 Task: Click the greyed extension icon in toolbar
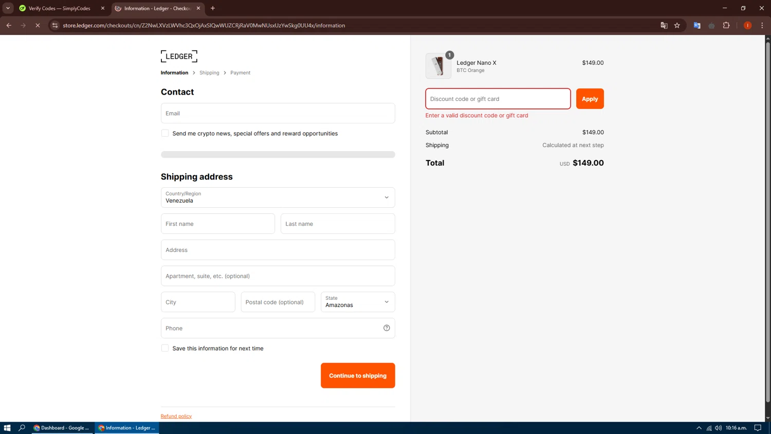coord(711,25)
